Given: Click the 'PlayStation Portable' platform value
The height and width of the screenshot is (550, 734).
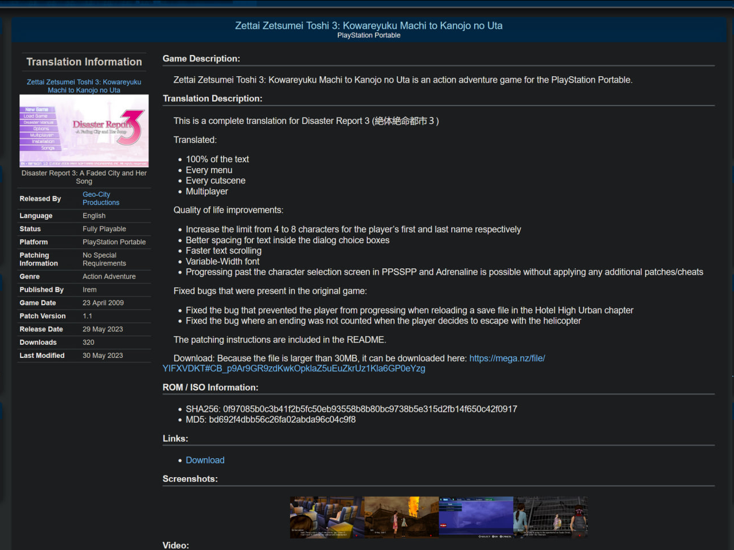Looking at the screenshot, I should [x=114, y=242].
